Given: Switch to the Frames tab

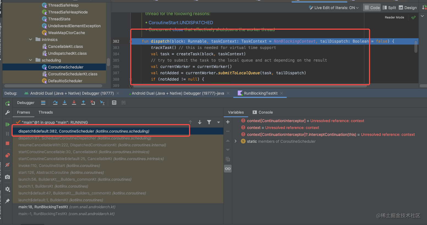Looking at the screenshot, I should point(23,112).
